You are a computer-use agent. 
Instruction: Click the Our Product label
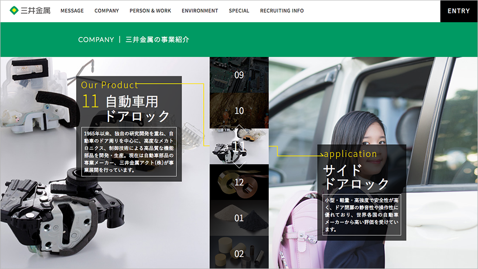(x=110, y=85)
